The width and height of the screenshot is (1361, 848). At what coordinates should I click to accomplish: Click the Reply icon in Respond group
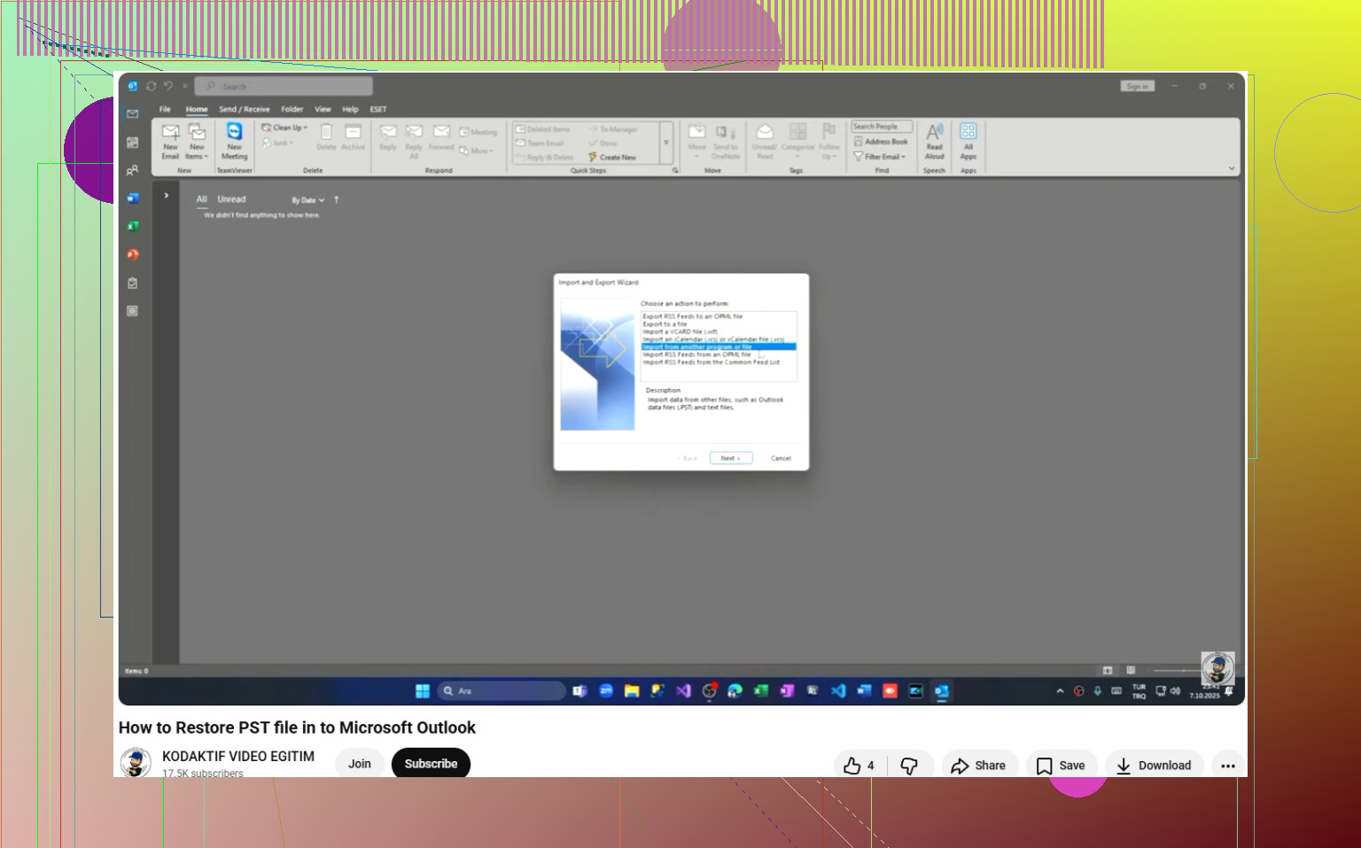click(388, 137)
